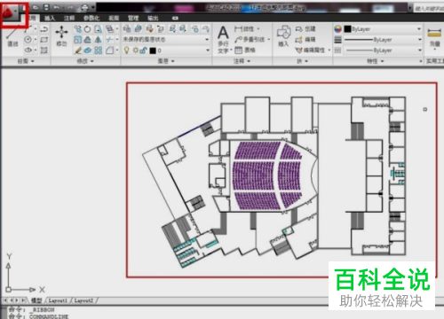Toggle the layer lock padlock icon
The image size is (444, 319).
(143, 51)
